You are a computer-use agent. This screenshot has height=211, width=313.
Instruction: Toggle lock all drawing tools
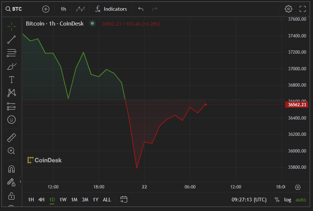pos(11,196)
